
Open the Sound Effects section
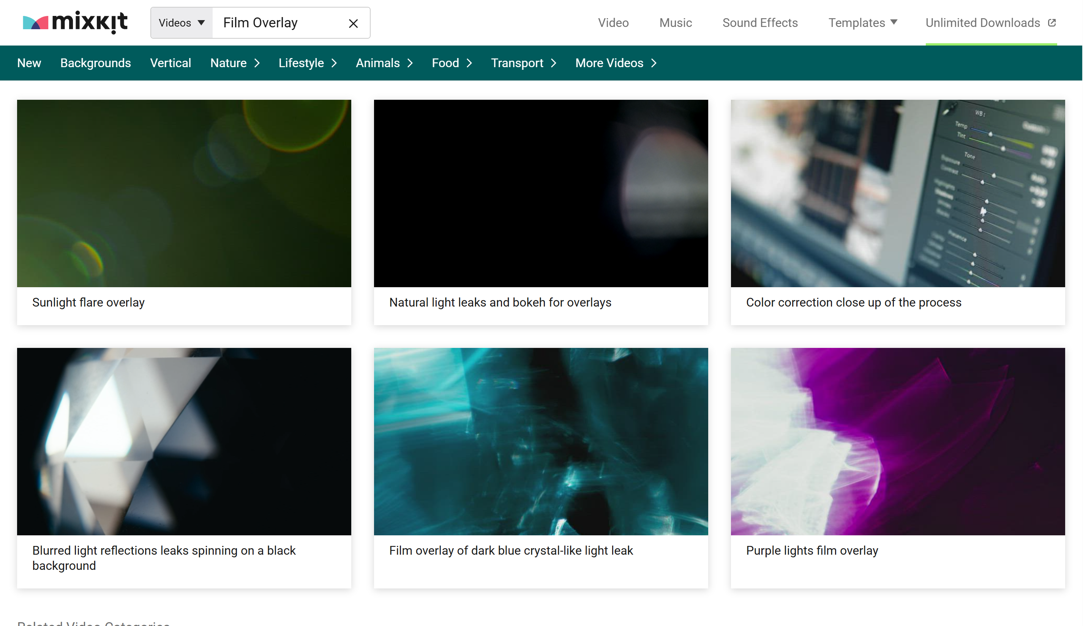coord(759,23)
